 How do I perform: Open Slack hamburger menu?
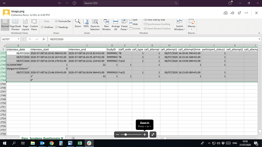click(x=4, y=3)
